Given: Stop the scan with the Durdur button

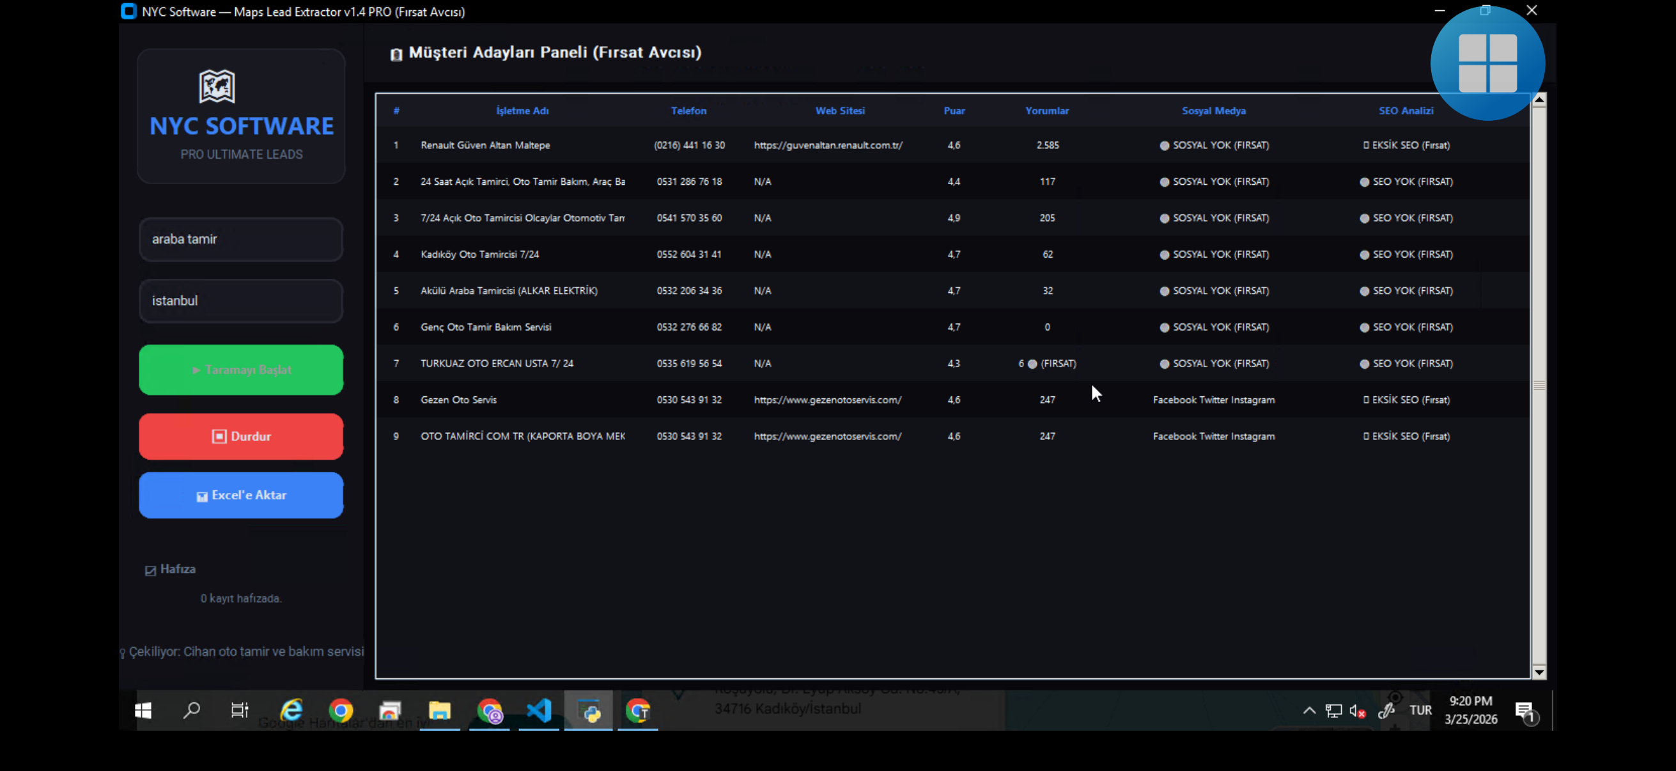Looking at the screenshot, I should click(241, 437).
